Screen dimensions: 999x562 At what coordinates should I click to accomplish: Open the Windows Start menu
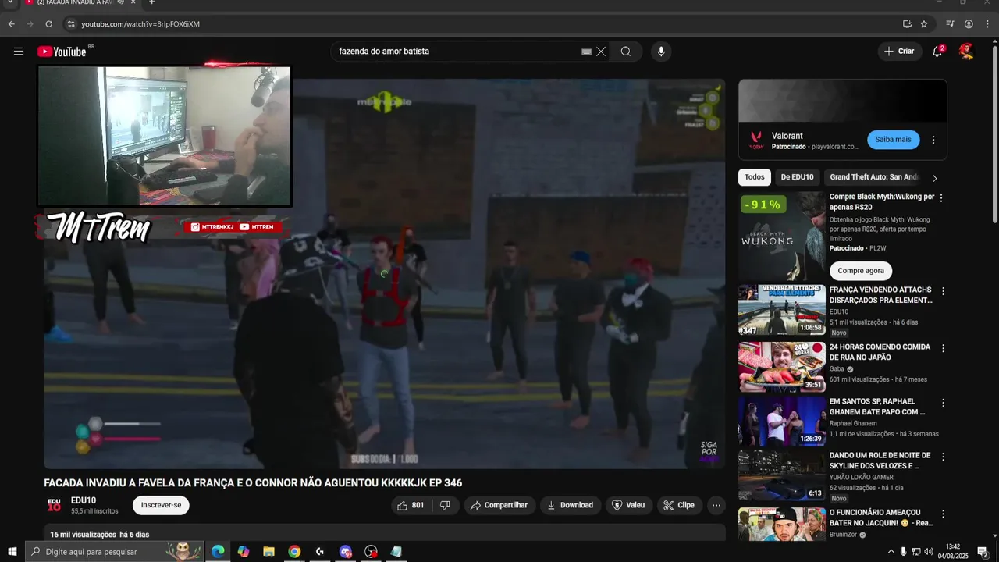tap(12, 551)
